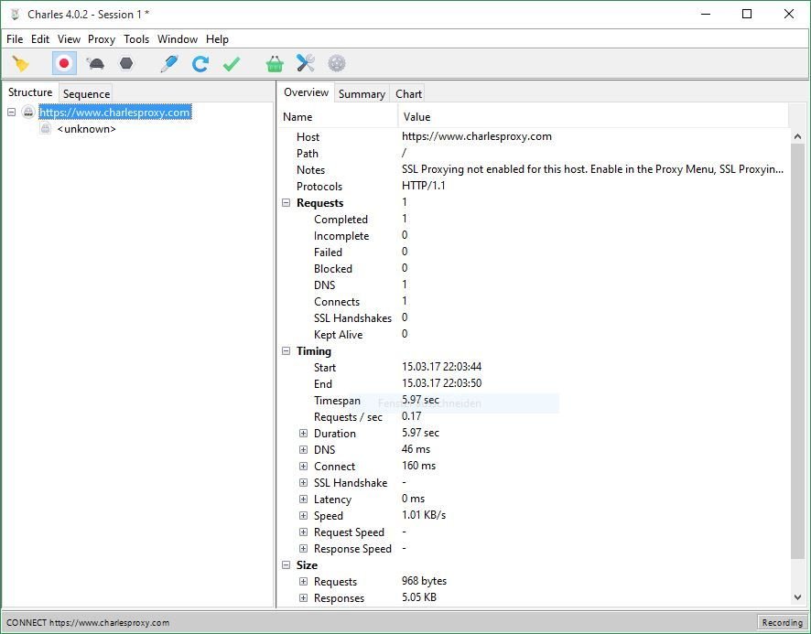Open the Proxy menu
This screenshot has height=634, width=811.
[102, 39]
